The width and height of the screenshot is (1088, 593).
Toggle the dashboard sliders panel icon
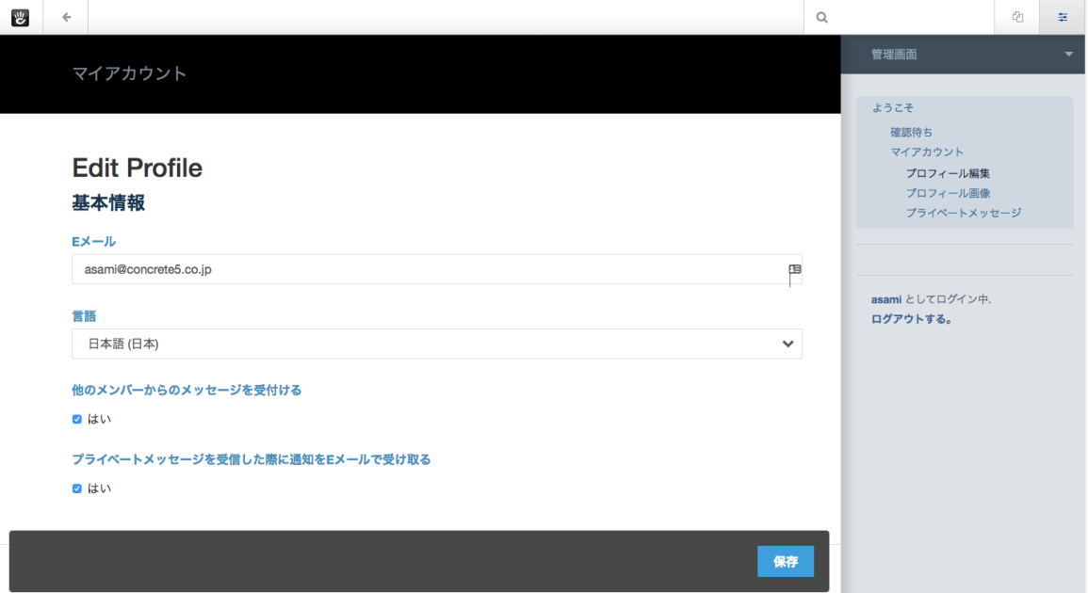[1063, 17]
